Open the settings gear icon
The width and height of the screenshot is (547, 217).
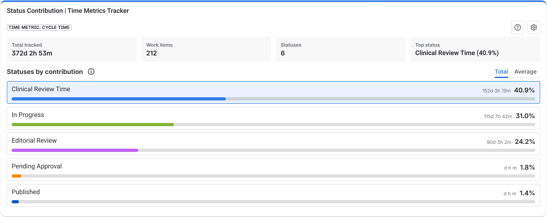pyautogui.click(x=534, y=27)
